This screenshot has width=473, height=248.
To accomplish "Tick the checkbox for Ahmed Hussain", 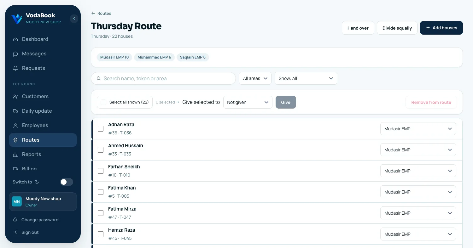I will tap(101, 150).
